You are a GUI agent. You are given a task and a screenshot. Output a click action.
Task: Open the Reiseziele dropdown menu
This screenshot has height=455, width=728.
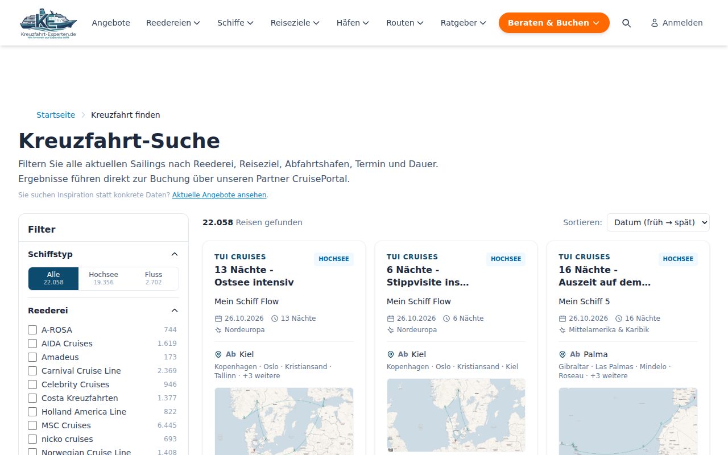click(295, 23)
